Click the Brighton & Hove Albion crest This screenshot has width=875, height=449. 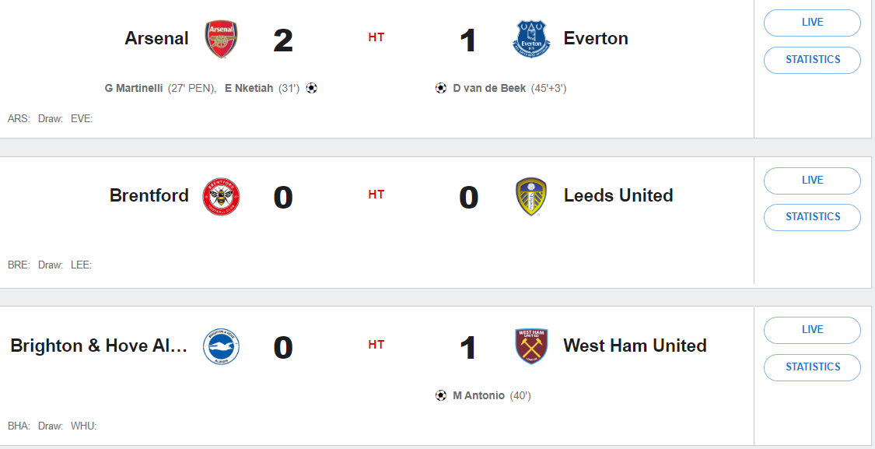tap(221, 346)
